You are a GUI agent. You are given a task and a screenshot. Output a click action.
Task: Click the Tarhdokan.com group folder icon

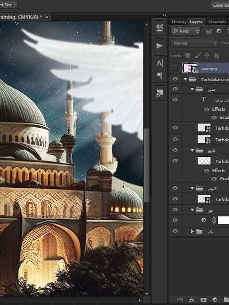[192, 79]
